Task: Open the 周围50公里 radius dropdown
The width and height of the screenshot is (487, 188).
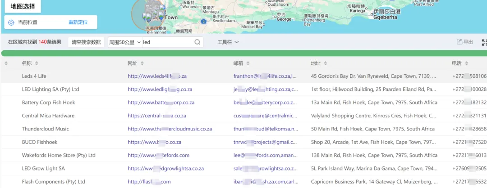Action: coord(125,42)
